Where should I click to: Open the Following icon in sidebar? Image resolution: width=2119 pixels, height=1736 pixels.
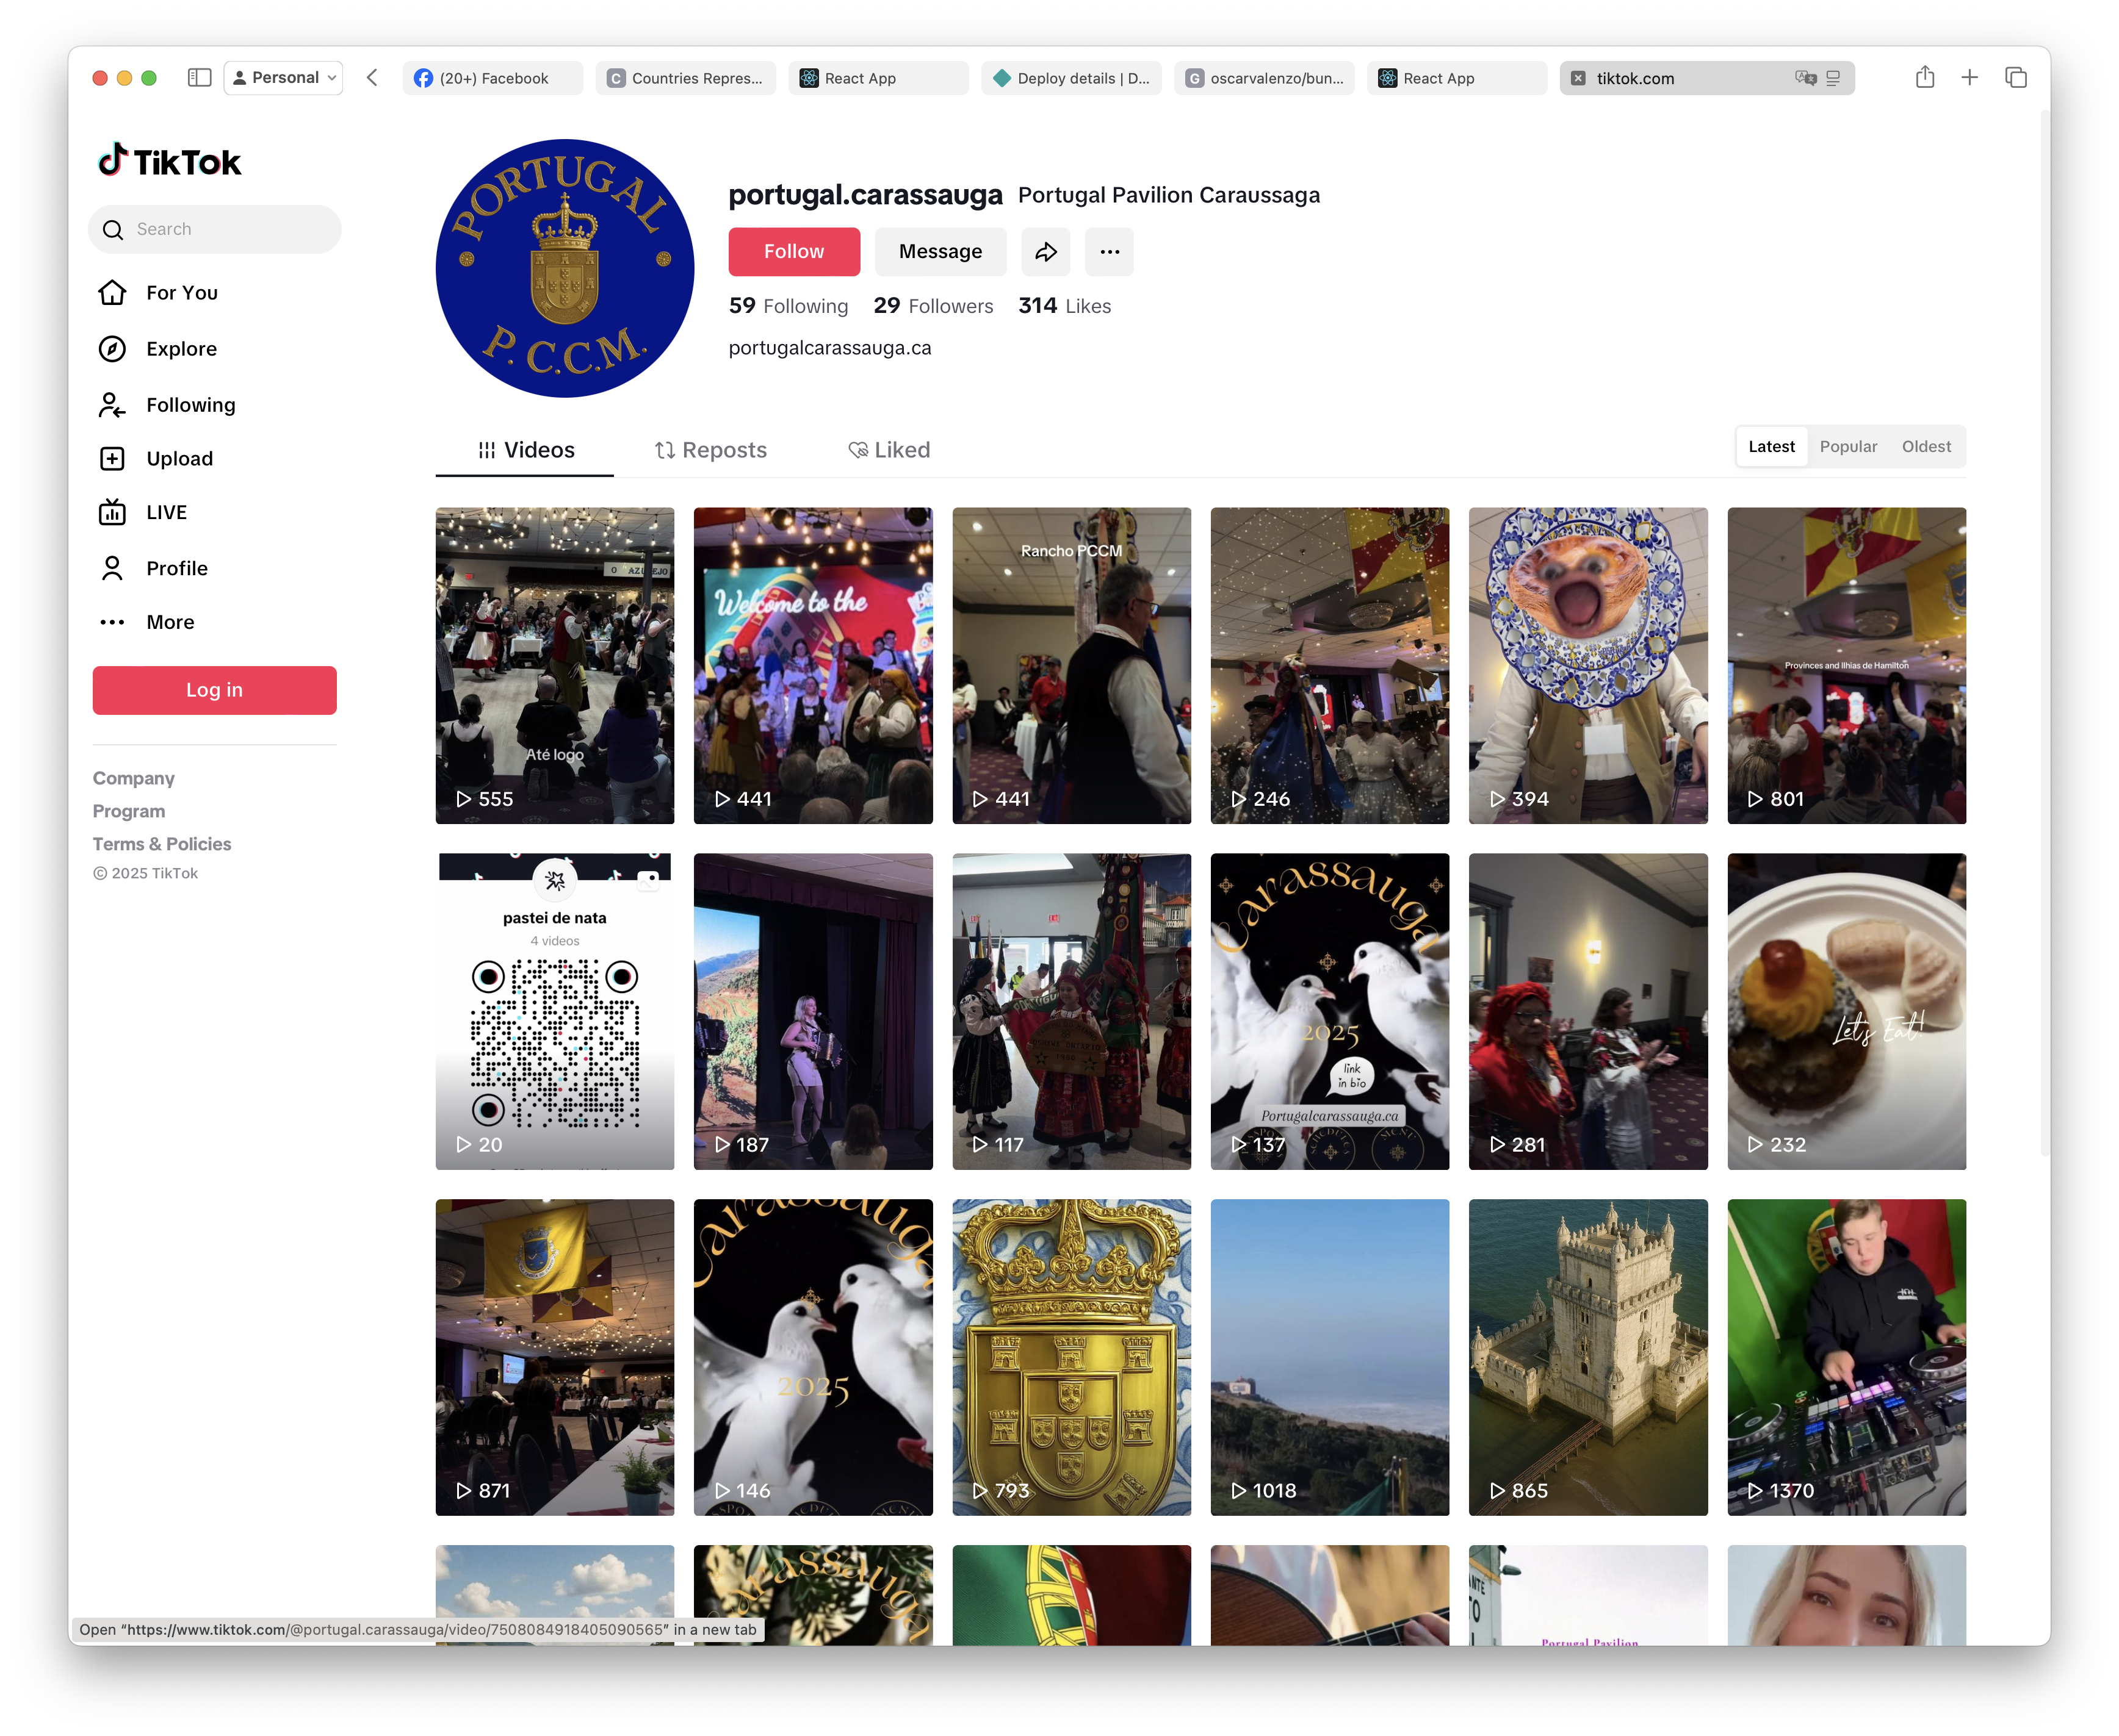coord(113,404)
